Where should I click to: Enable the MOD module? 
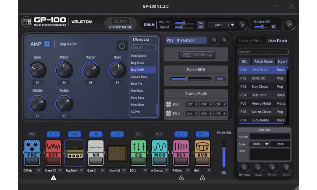tap(160, 134)
